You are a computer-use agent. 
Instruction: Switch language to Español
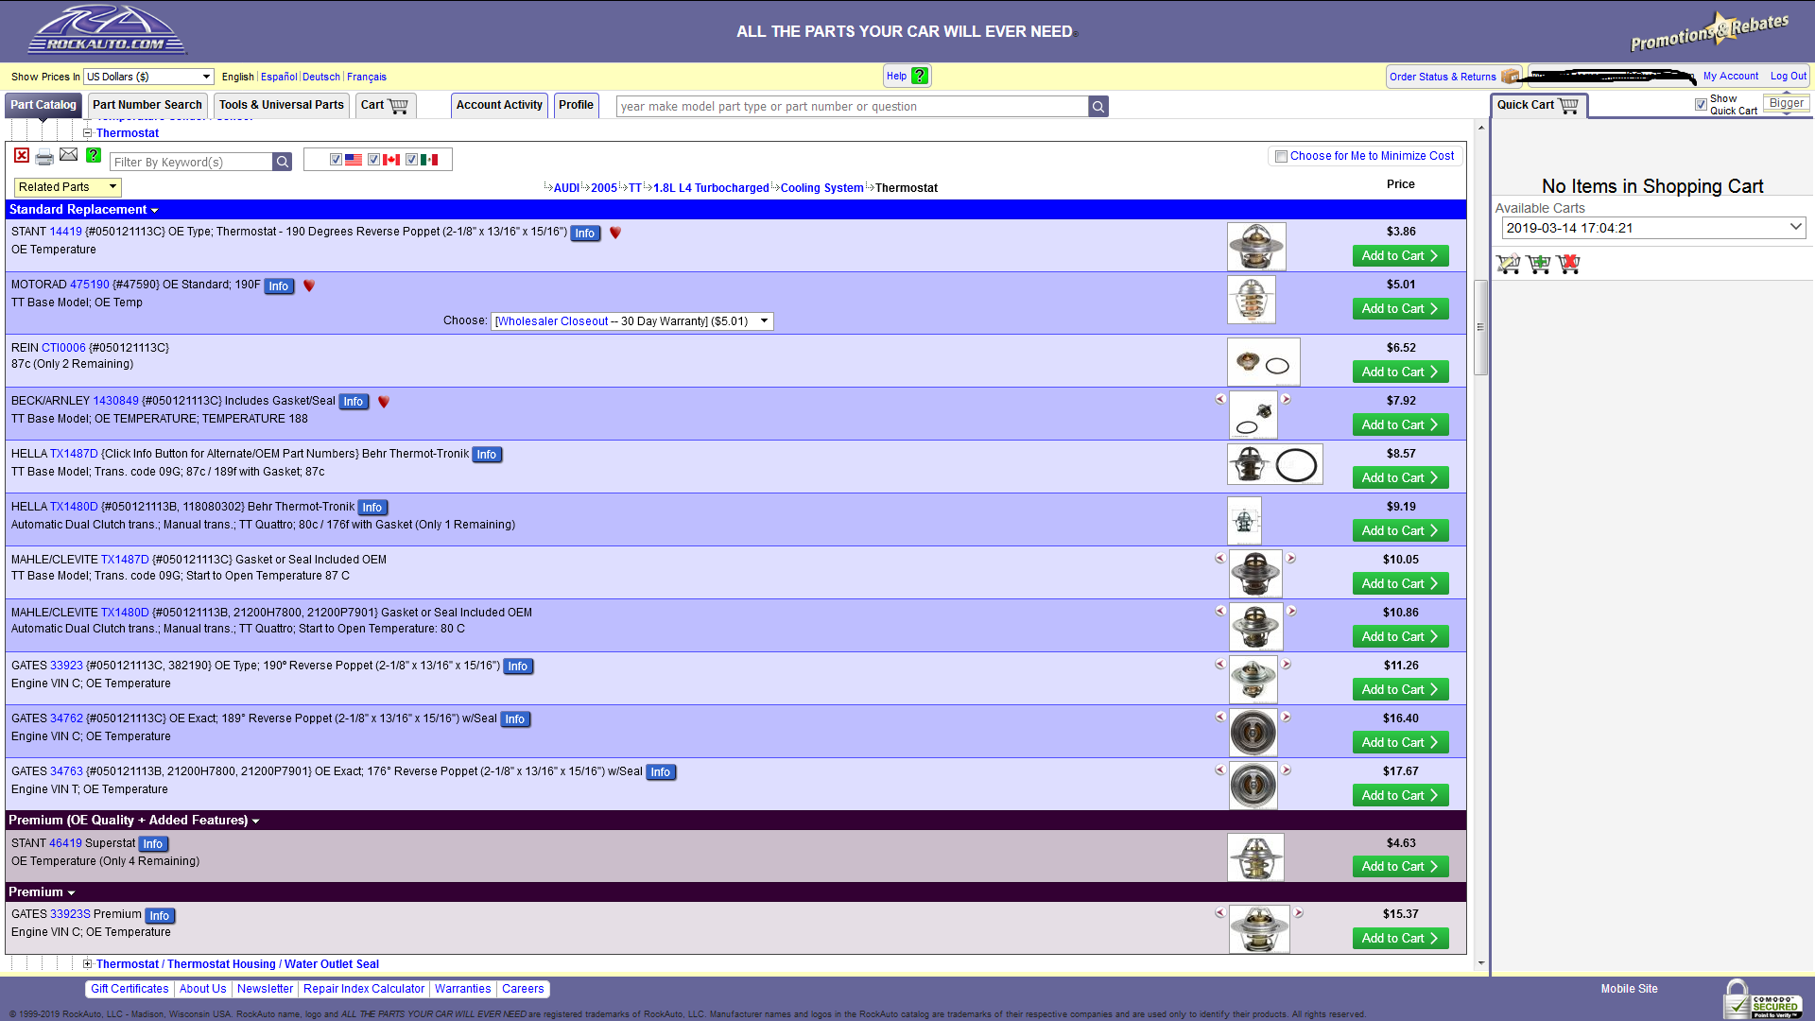[x=278, y=77]
